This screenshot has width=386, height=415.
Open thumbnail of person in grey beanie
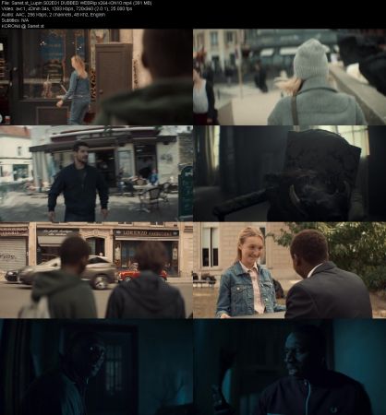click(289, 77)
